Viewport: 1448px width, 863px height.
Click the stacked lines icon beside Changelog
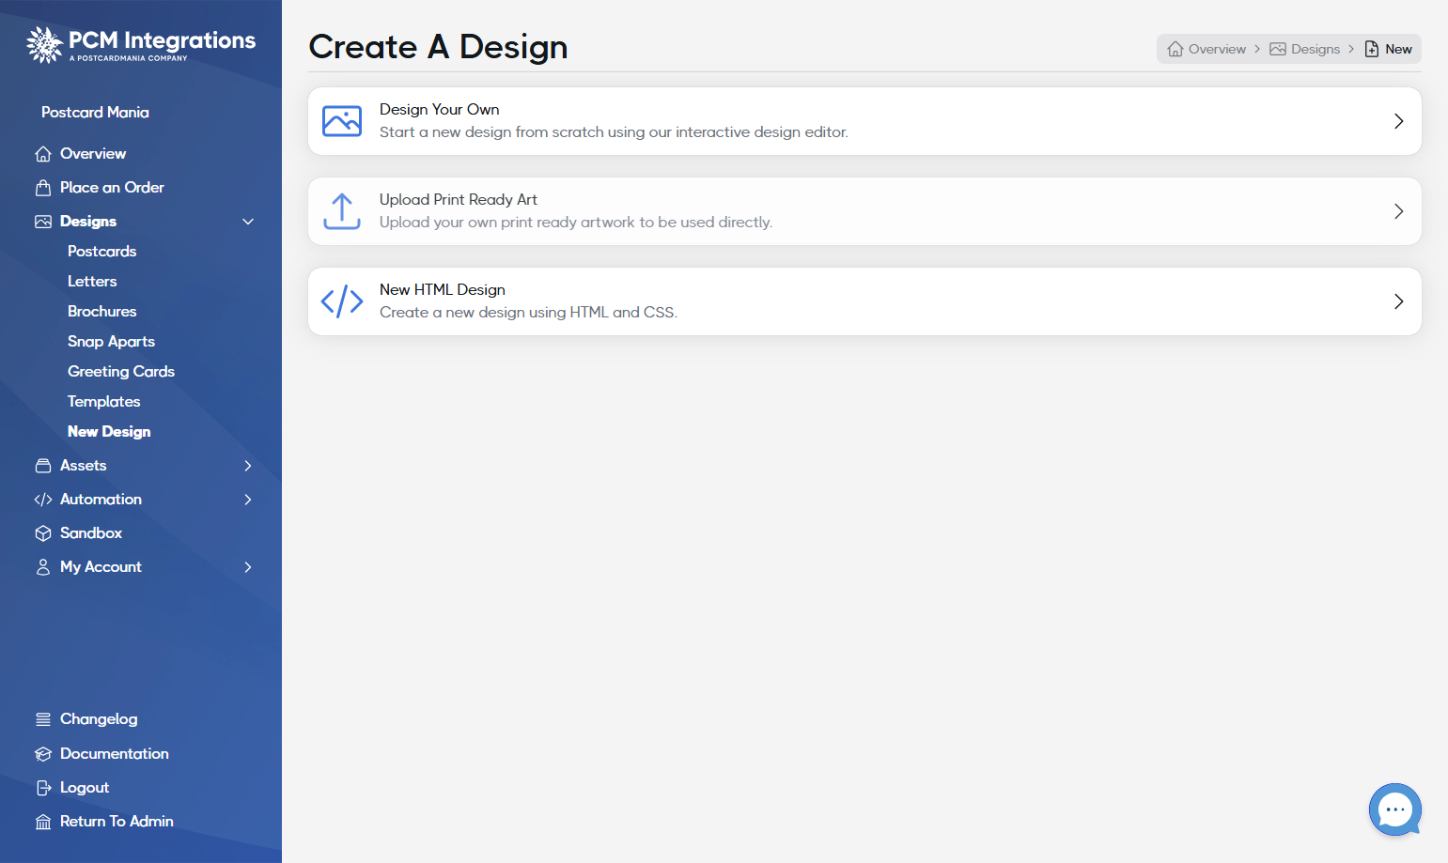43,719
